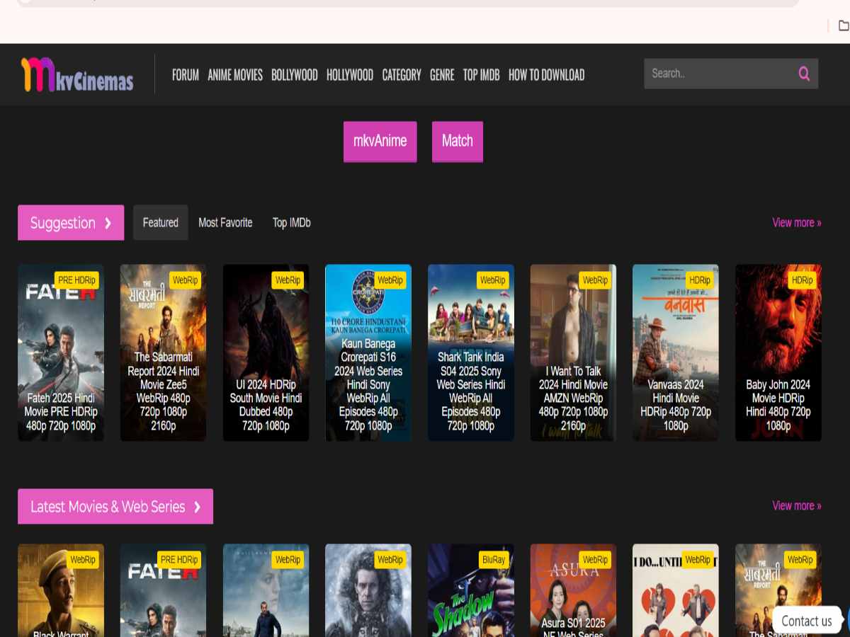Screen dimensions: 850x637
Task: Open I Want To Talk 2024 card
Action: coord(573,353)
